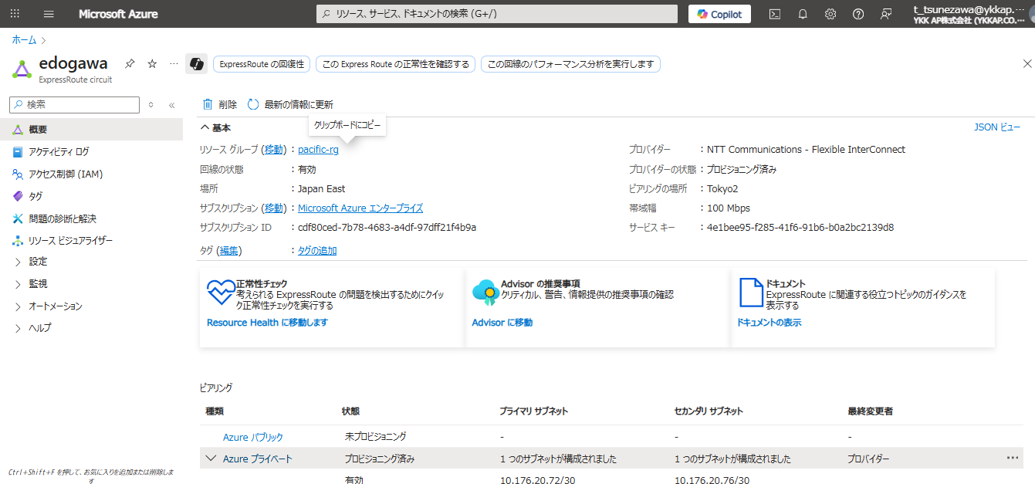Click the 削除 delete button
Viewport: 1035px width, 484px height.
(220, 104)
